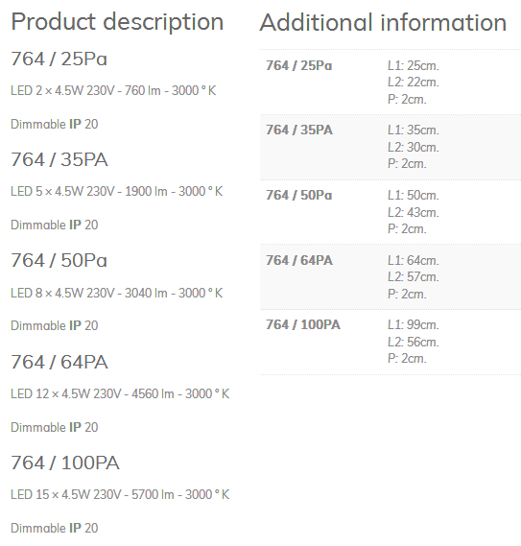The width and height of the screenshot is (521, 546).
Task: Click the 764 / 50Pa table row label
Action: (298, 195)
